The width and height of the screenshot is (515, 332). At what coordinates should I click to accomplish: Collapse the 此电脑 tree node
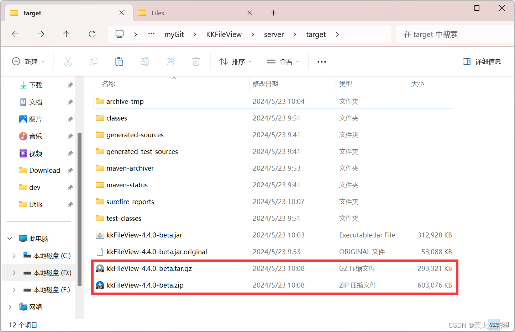[10, 238]
